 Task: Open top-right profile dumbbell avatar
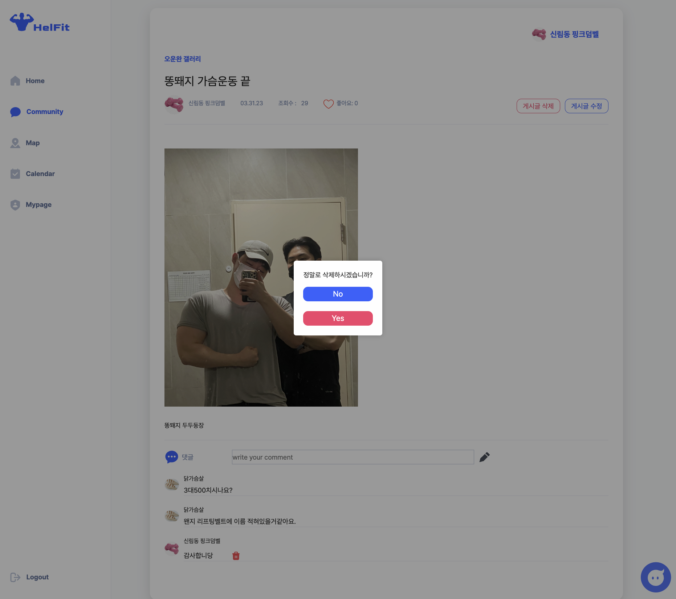coord(539,34)
